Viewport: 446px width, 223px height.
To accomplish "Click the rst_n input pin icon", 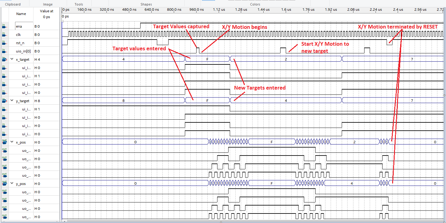I will point(4,43).
